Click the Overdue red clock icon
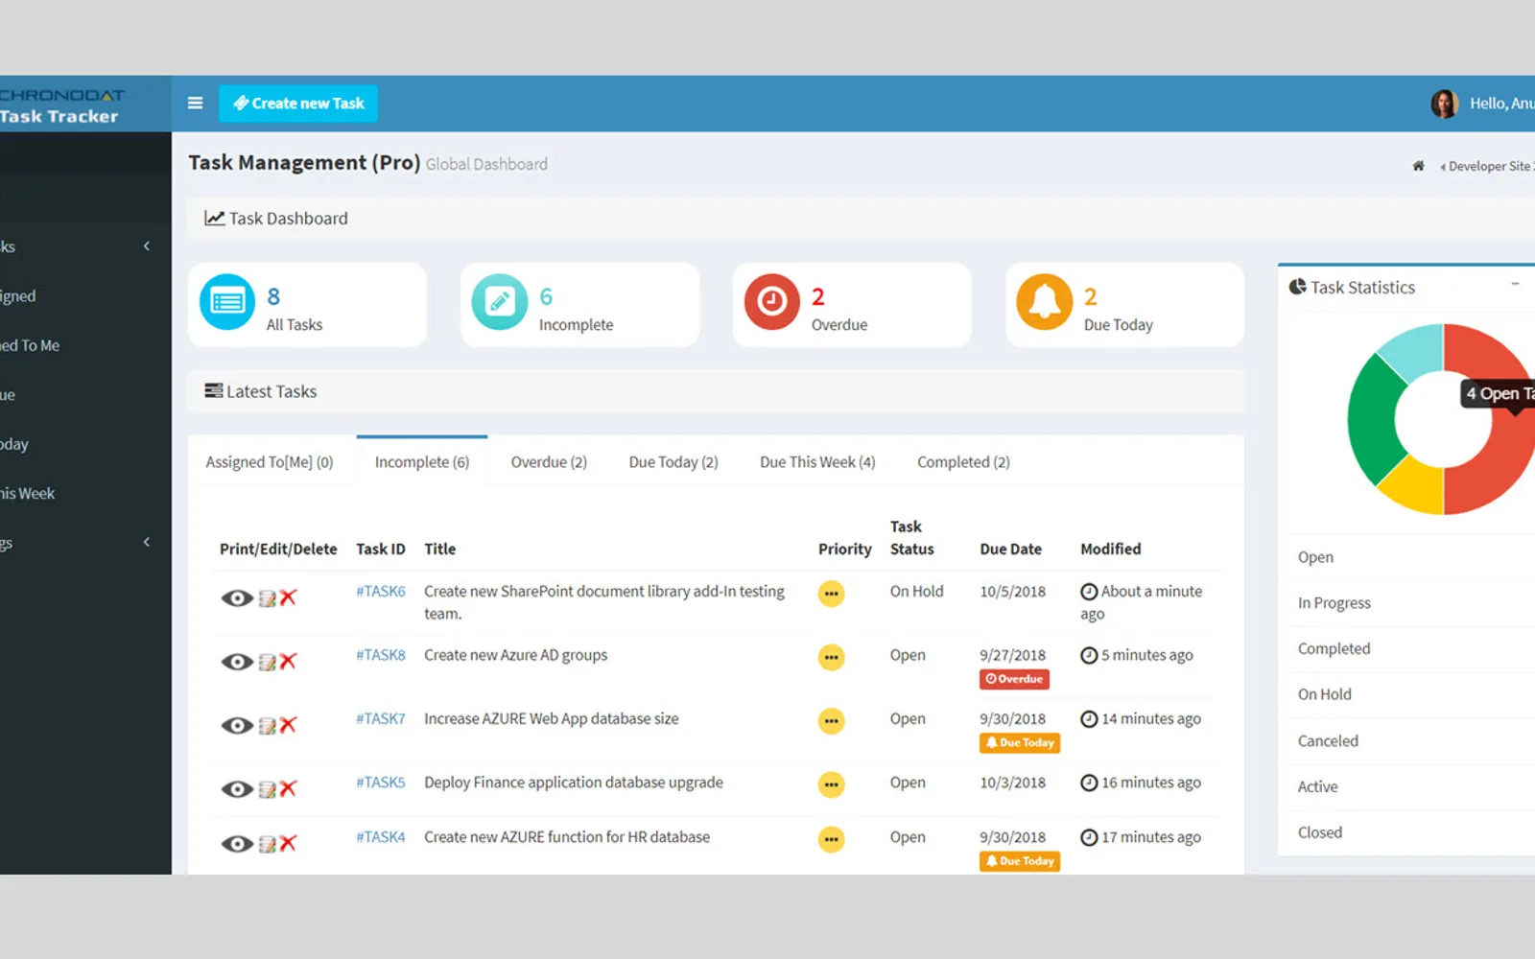 [x=772, y=302]
